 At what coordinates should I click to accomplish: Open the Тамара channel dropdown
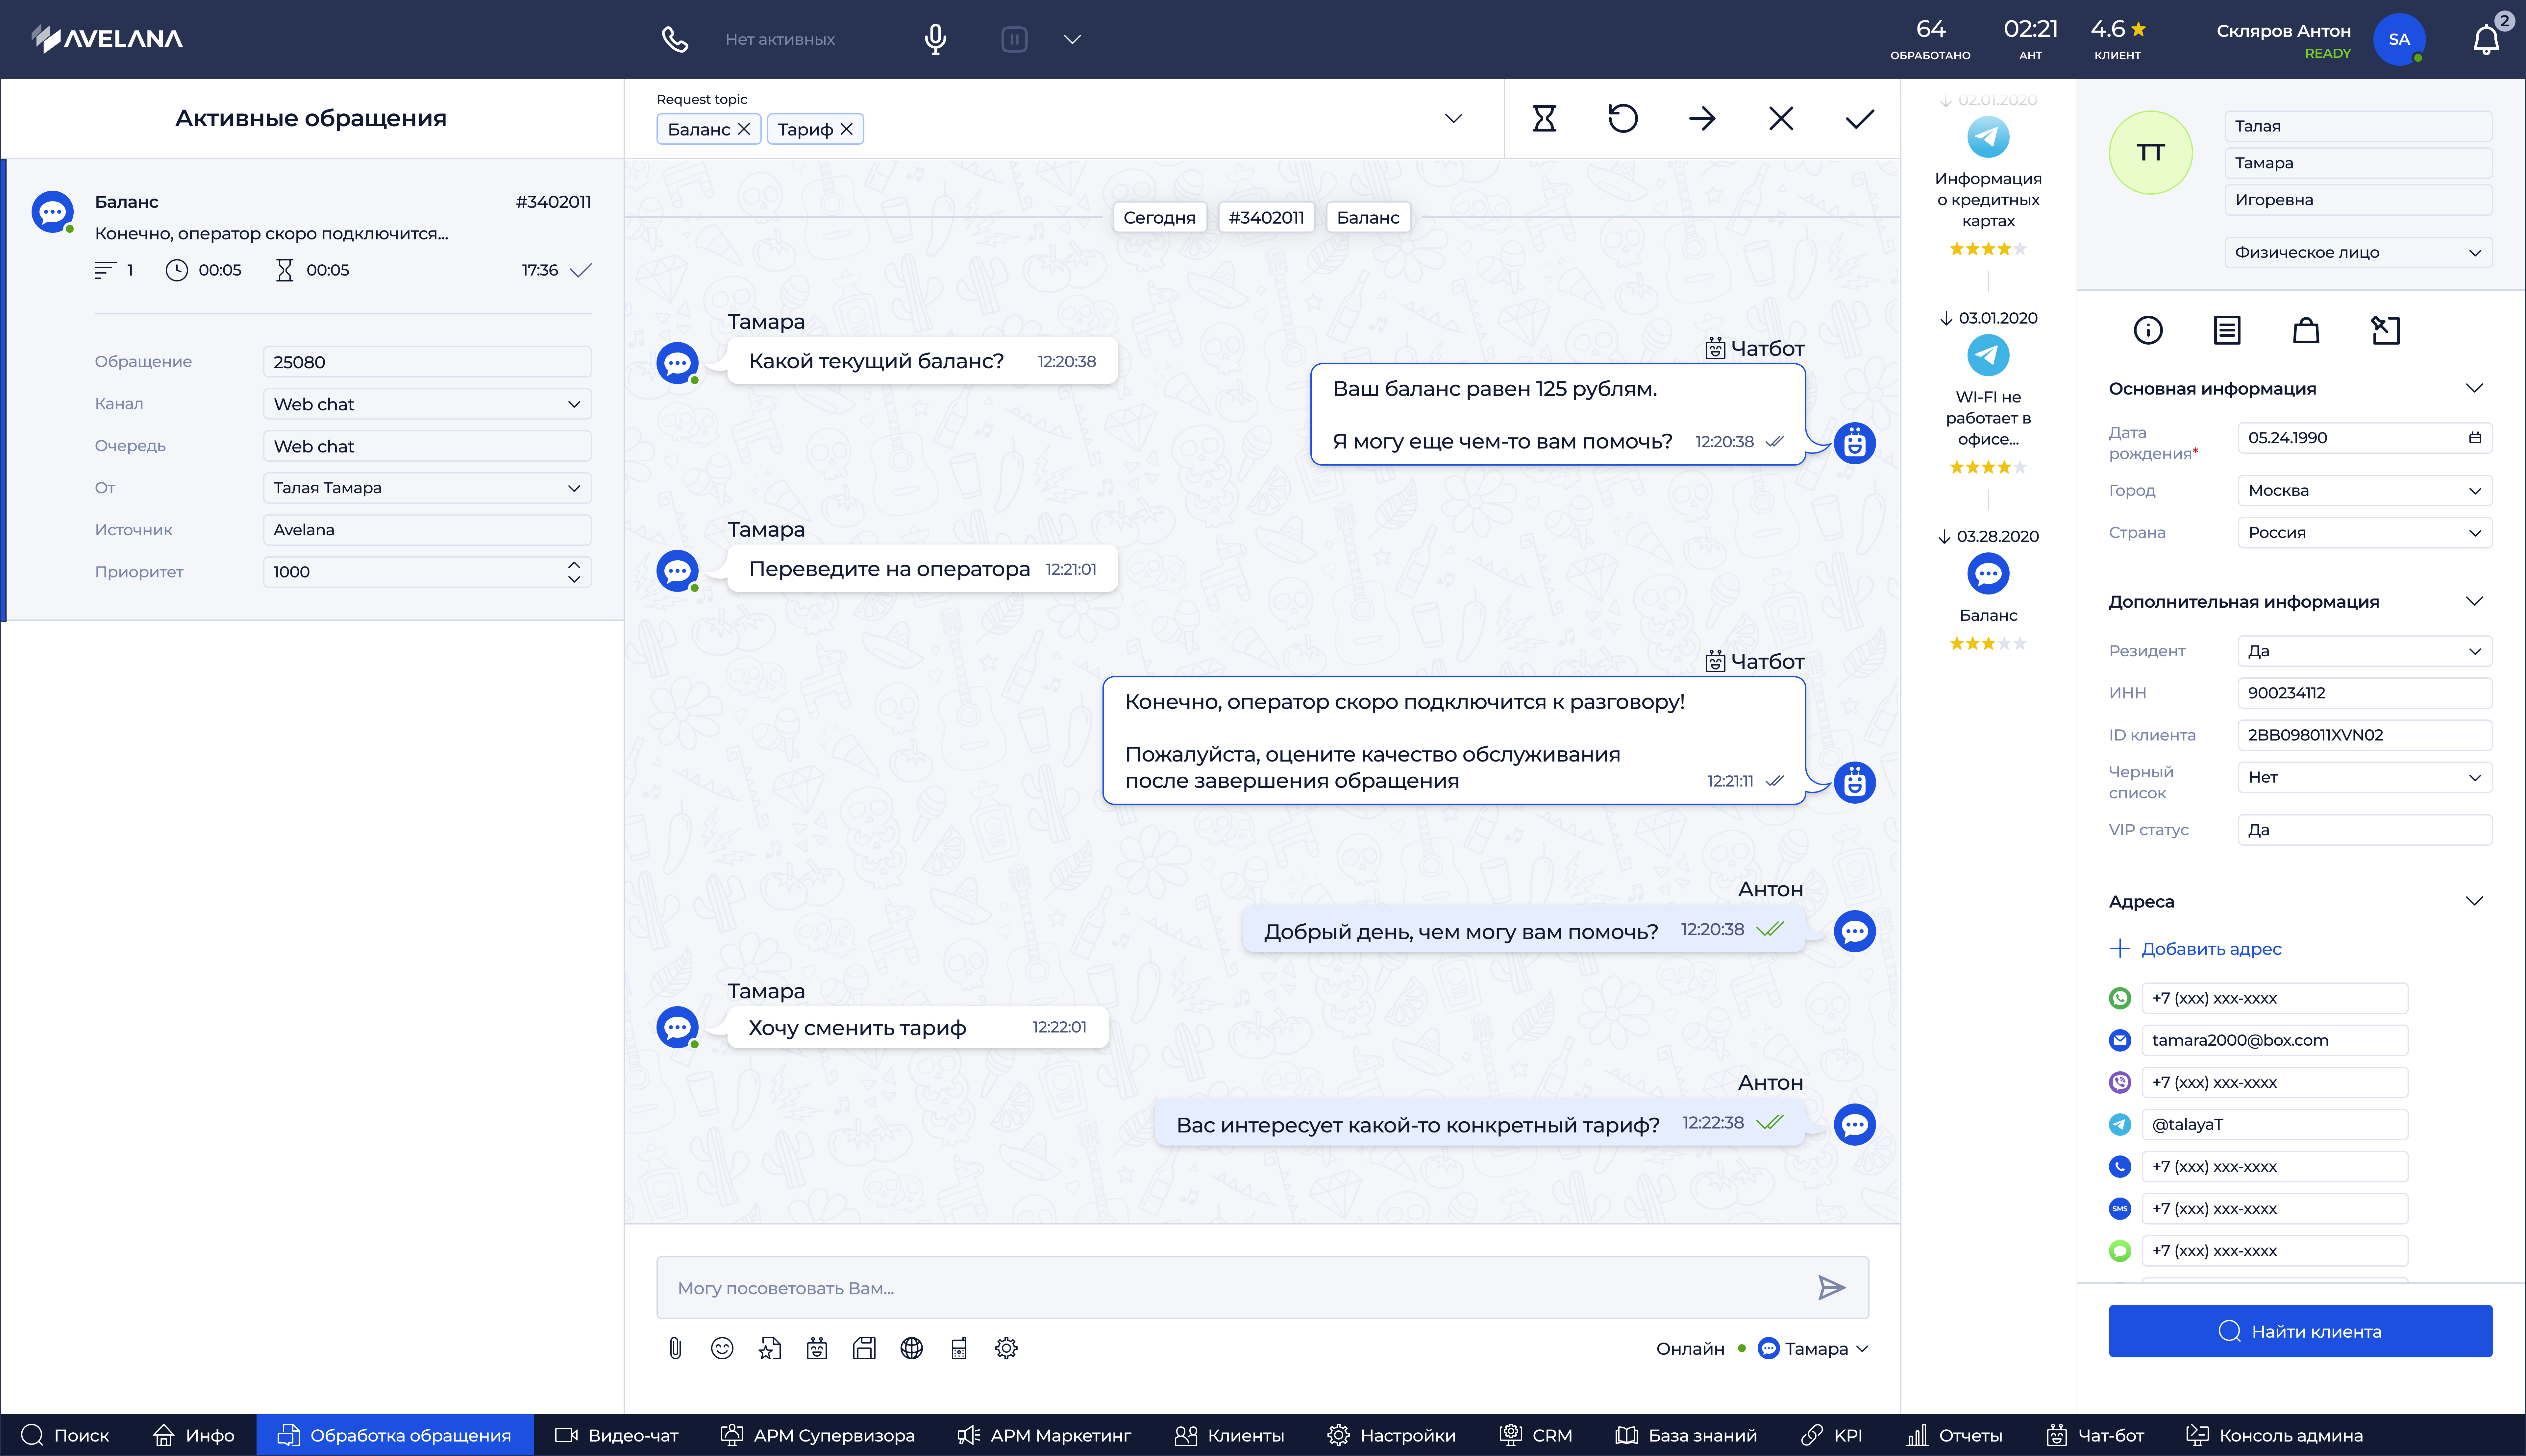pos(1813,1349)
